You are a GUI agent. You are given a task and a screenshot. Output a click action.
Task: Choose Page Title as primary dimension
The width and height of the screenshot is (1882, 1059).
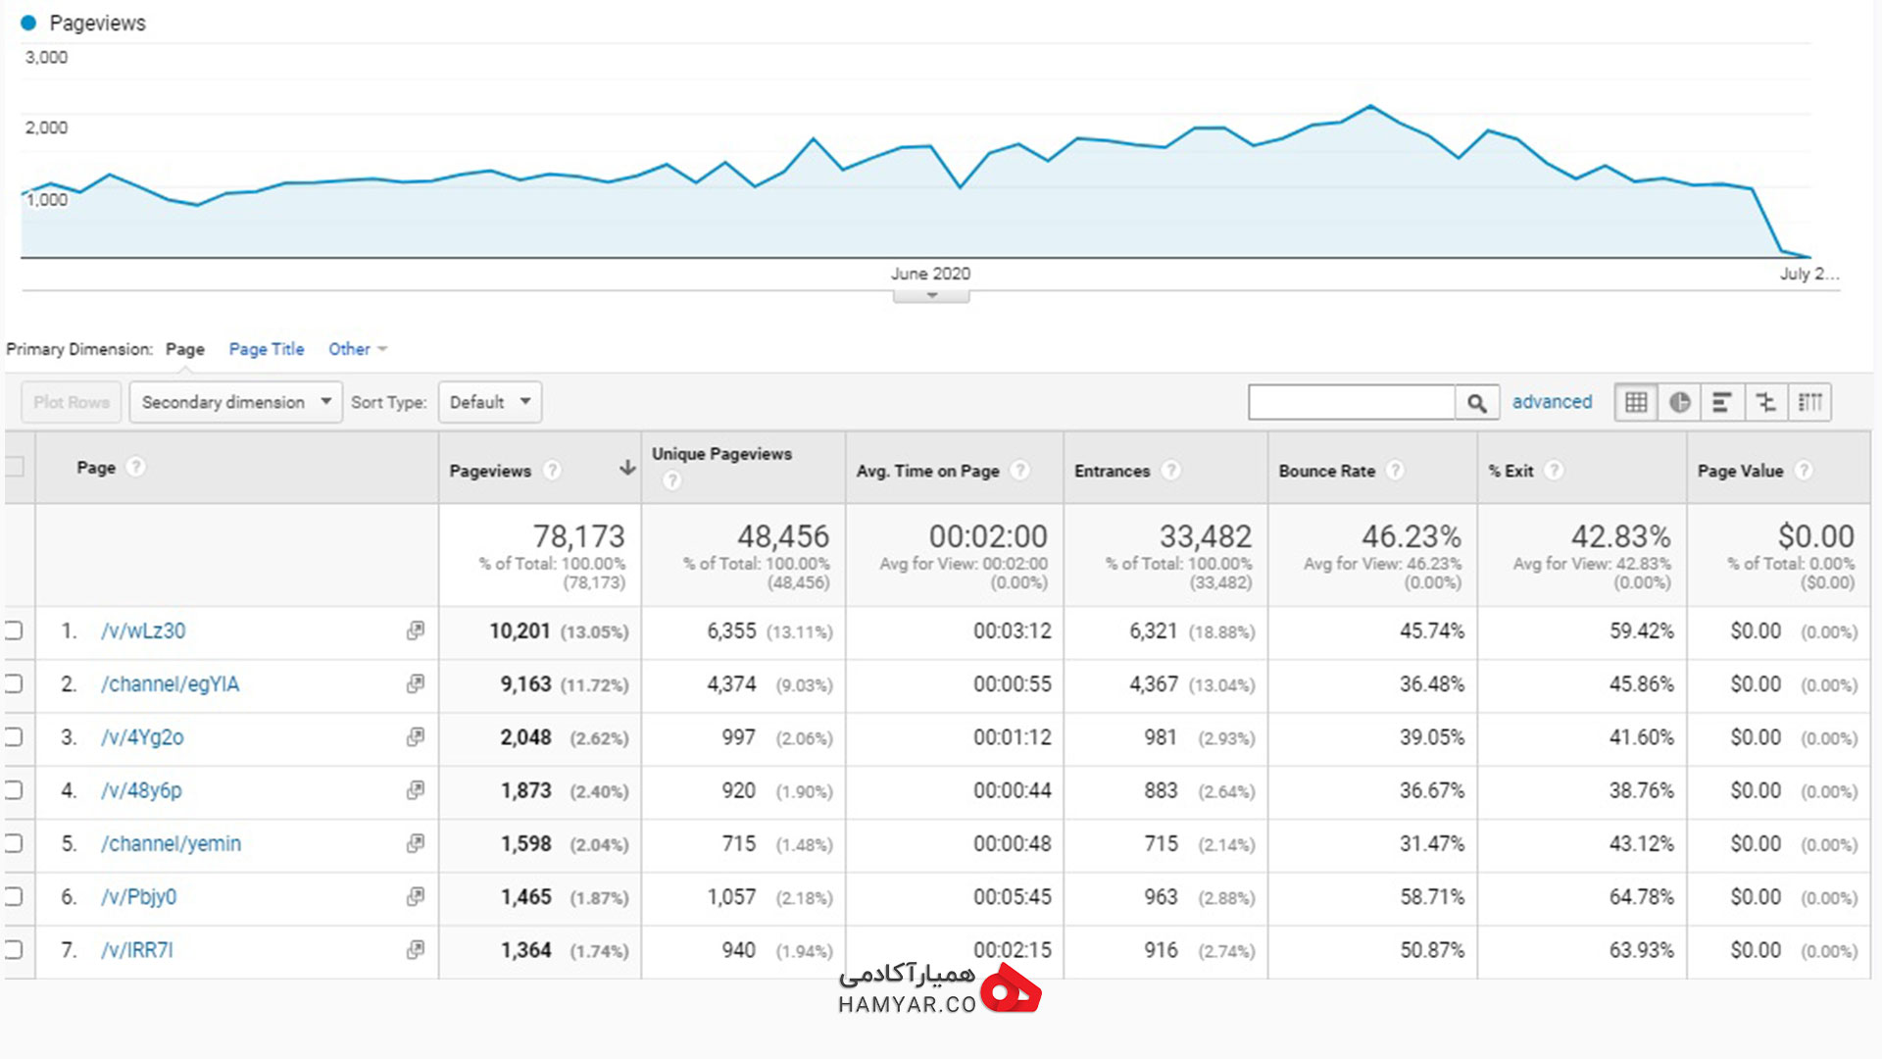coord(267,349)
